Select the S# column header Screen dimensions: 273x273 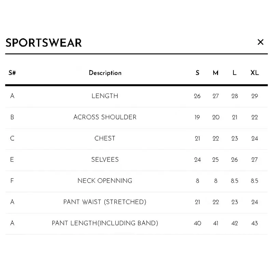[x=12, y=73]
